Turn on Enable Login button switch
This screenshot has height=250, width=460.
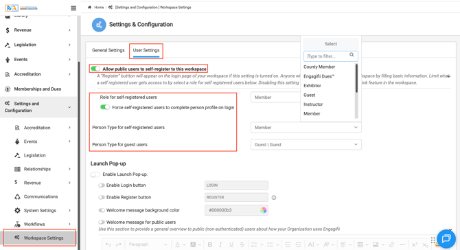coord(102,185)
